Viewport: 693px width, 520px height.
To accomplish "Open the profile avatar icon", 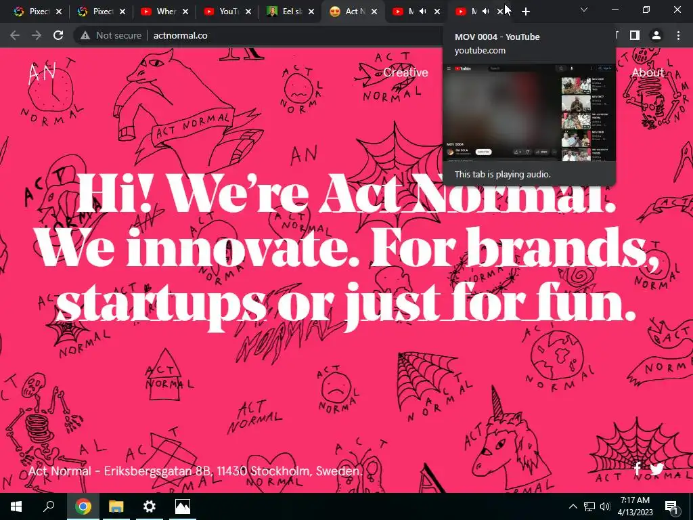I will [x=656, y=35].
